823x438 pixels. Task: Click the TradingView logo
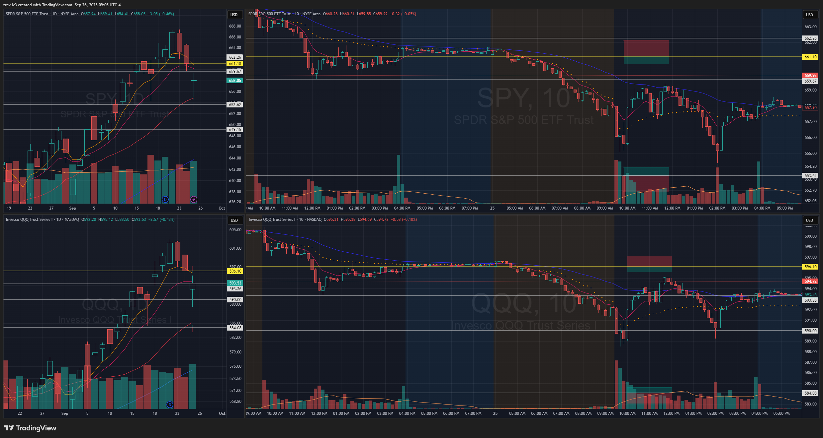click(30, 428)
